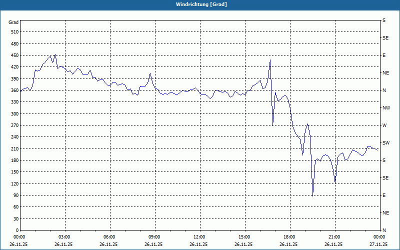Click the 210 degree axis label
Screen dimensions: 400x250
point(15,148)
